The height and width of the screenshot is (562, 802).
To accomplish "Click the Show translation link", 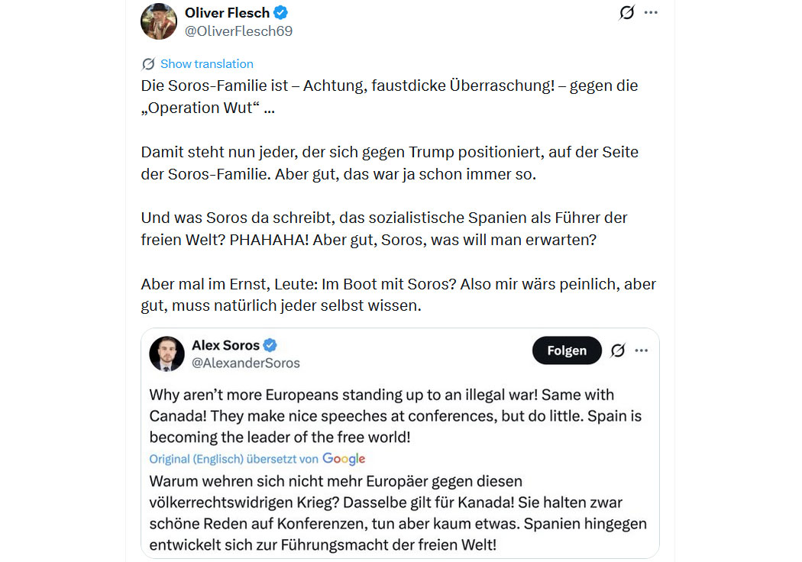I will pyautogui.click(x=206, y=64).
